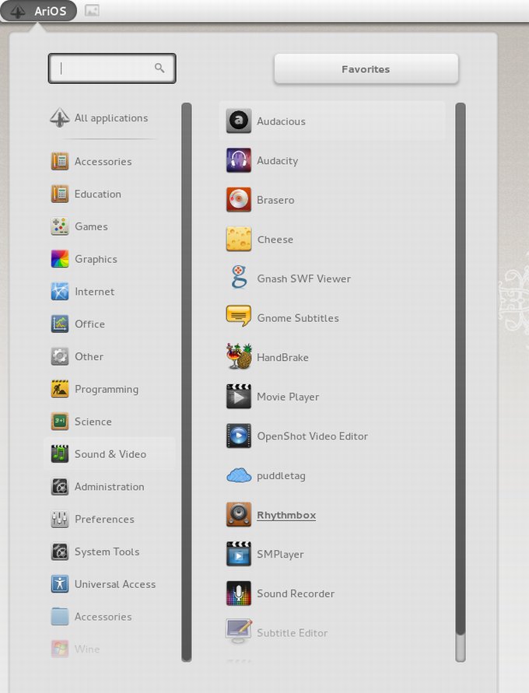Open OpenShot Video Editor icon
The image size is (529, 693).
point(239,436)
